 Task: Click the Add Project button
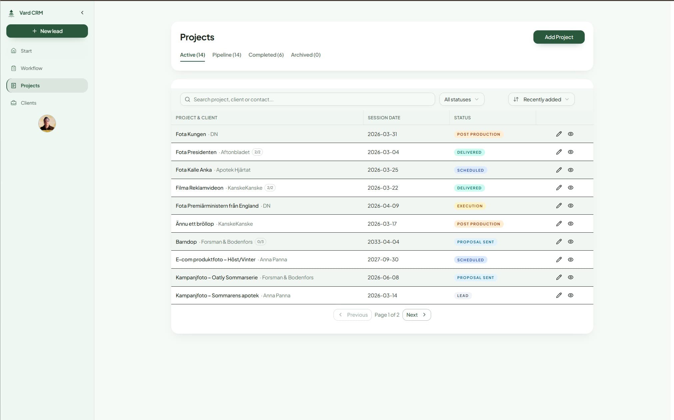(558, 37)
